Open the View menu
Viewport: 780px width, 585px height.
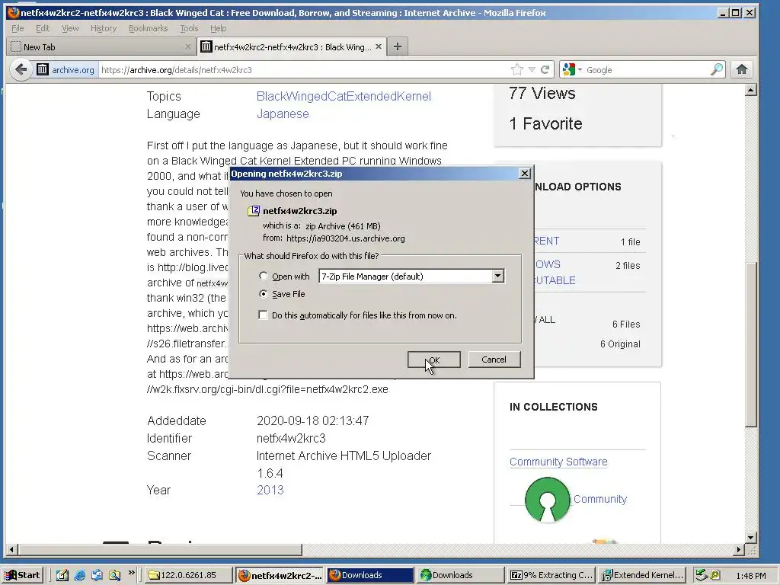(70, 28)
